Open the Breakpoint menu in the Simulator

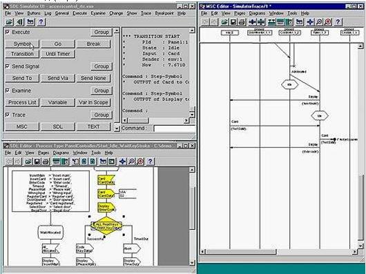point(164,13)
